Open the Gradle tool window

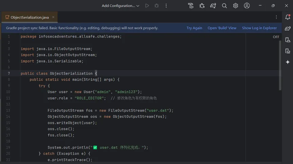(288, 28)
